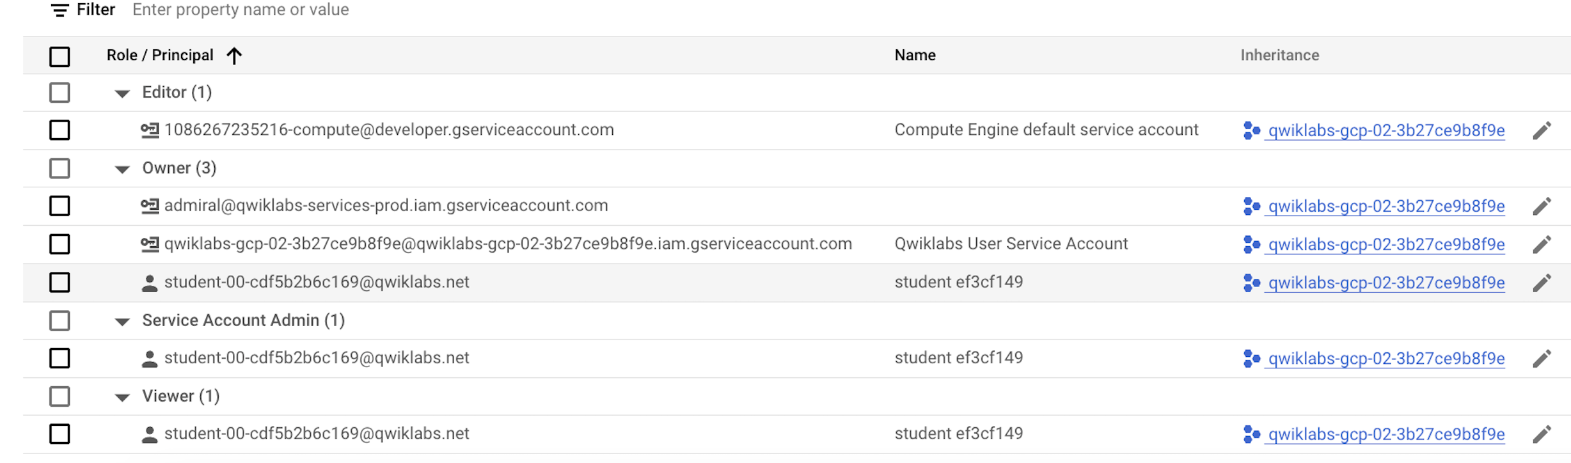The image size is (1571, 463).
Task: Collapse the Service Account Admin (1) group
Action: pyautogui.click(x=122, y=322)
